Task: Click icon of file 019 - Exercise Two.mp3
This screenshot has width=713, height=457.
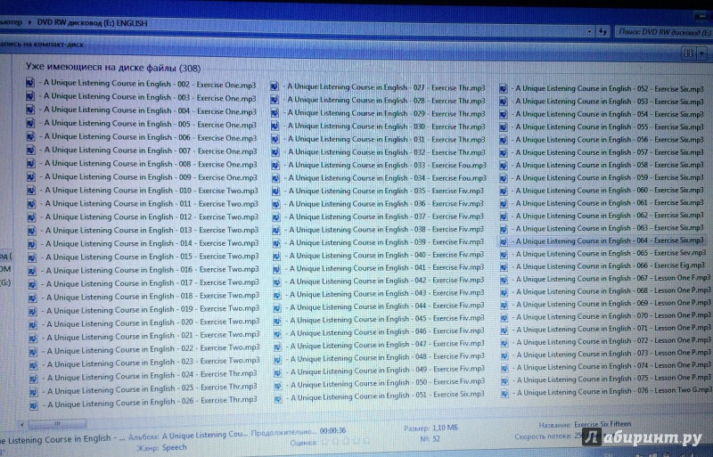Action: [33, 312]
